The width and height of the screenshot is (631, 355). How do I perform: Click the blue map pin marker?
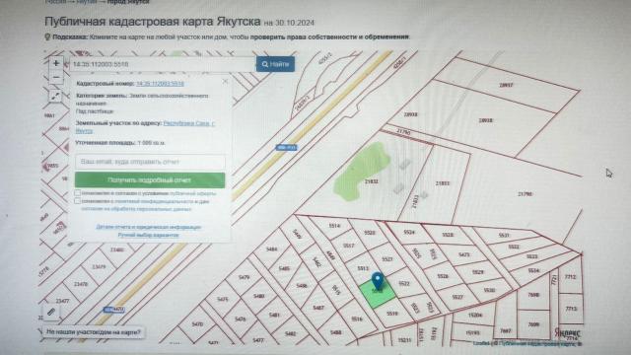[377, 280]
